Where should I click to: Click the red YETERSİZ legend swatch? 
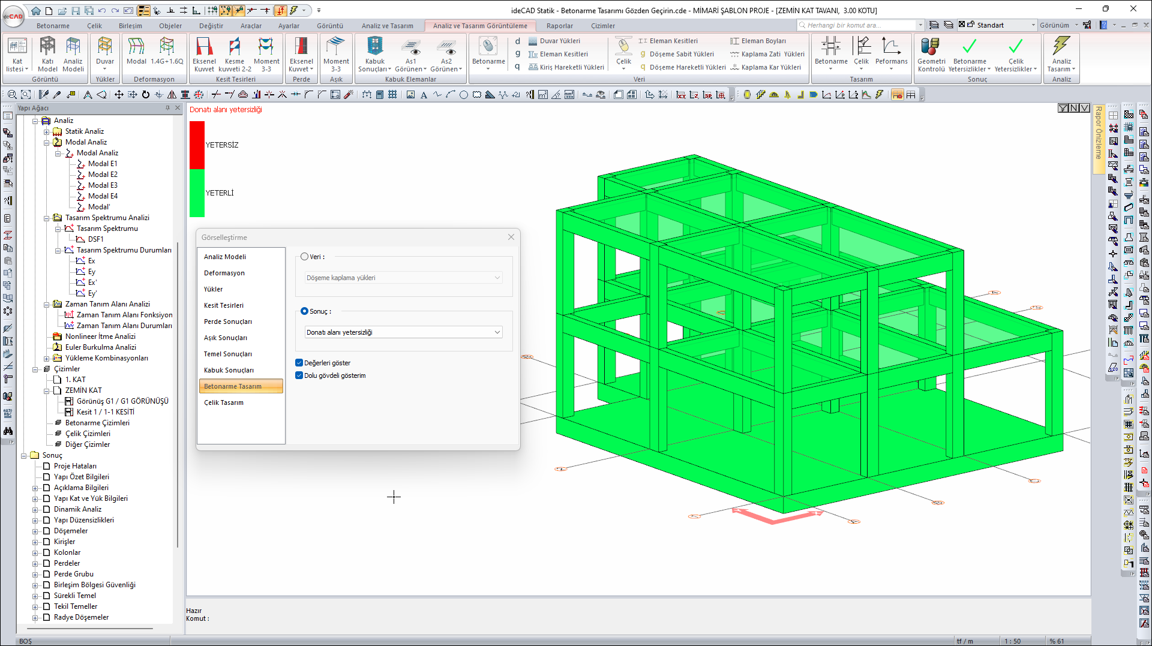coord(197,145)
